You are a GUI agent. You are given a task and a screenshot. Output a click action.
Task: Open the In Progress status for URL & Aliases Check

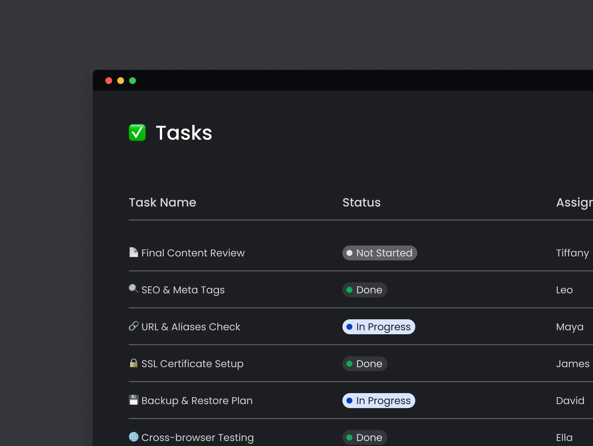379,327
